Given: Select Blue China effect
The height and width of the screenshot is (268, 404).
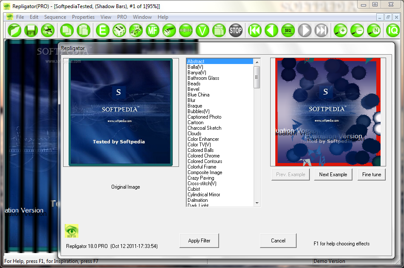Looking at the screenshot, I should coord(219,95).
